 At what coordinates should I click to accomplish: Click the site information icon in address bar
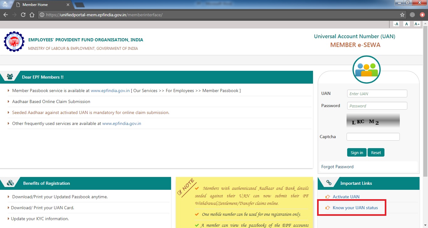[42, 14]
